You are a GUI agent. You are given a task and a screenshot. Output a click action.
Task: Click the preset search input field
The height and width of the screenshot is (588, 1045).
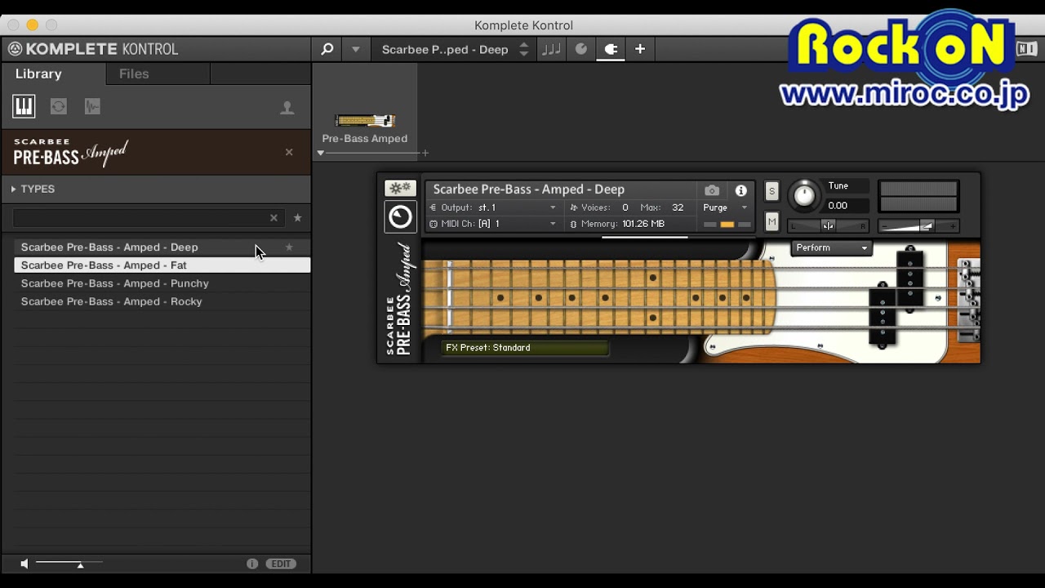click(140, 218)
